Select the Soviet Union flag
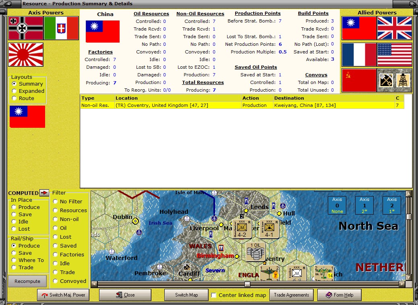This screenshot has width=418, height=305. coord(359,80)
